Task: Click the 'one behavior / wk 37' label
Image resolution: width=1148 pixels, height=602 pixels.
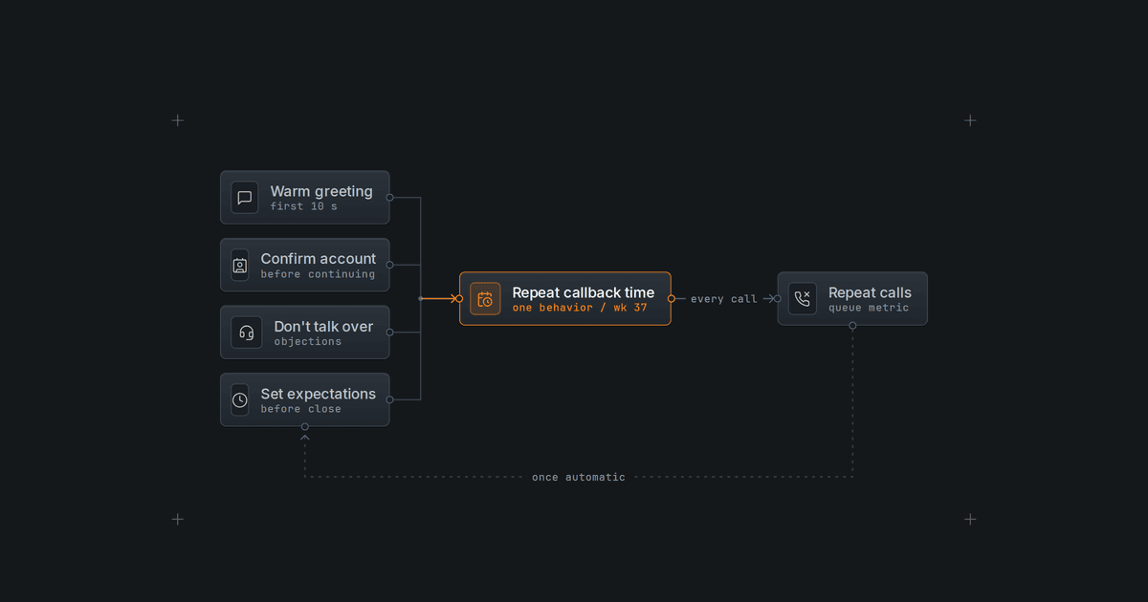Action: pyautogui.click(x=580, y=308)
